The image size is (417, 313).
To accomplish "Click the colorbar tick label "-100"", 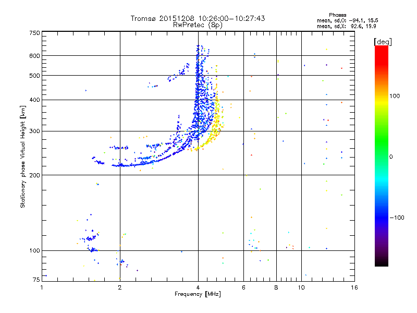I will tap(397, 218).
